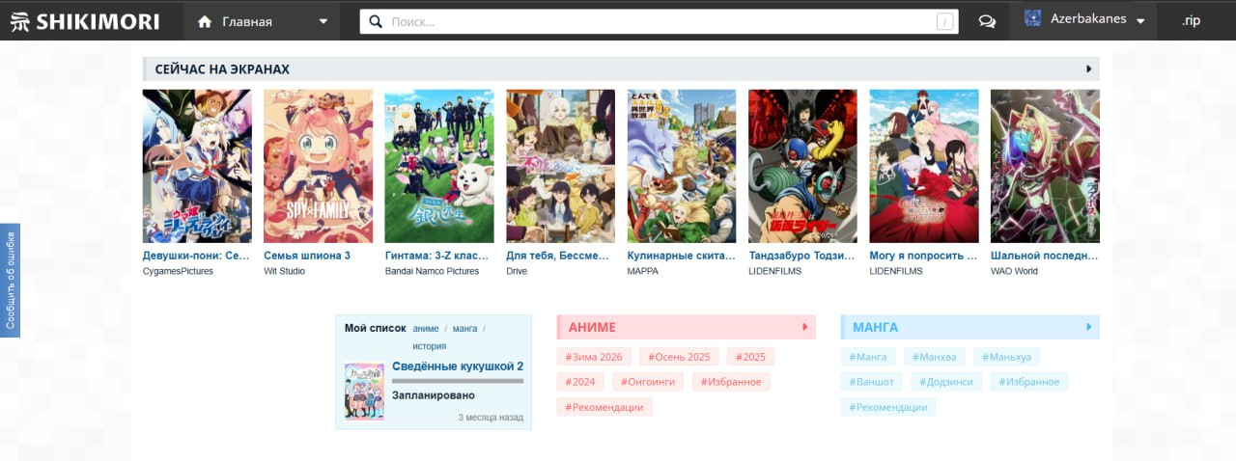Click the .rip link in header
The width and height of the screenshot is (1236, 461).
pyautogui.click(x=1191, y=21)
